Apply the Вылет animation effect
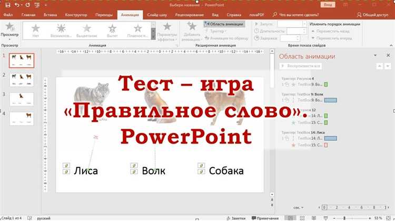 pyautogui.click(x=112, y=30)
